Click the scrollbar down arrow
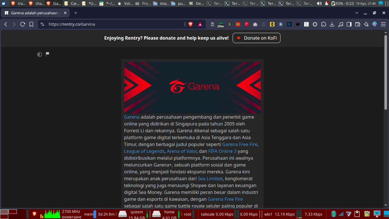The height and width of the screenshot is (219, 389). point(386,205)
